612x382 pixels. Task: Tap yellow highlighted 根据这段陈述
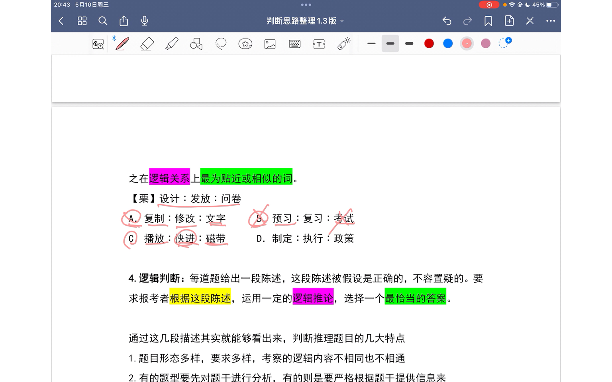pos(200,298)
